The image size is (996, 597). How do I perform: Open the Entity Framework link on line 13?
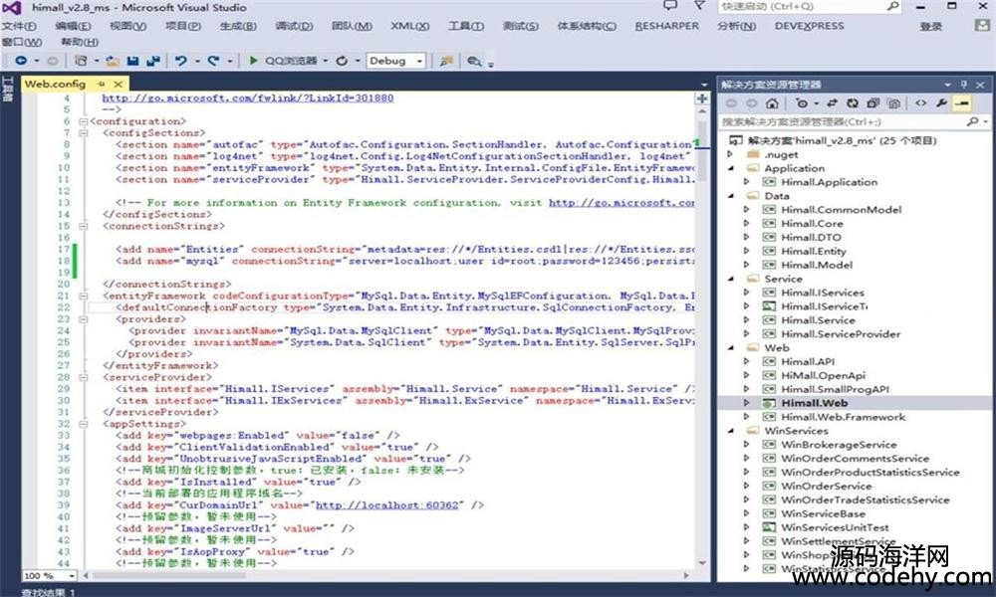point(622,203)
